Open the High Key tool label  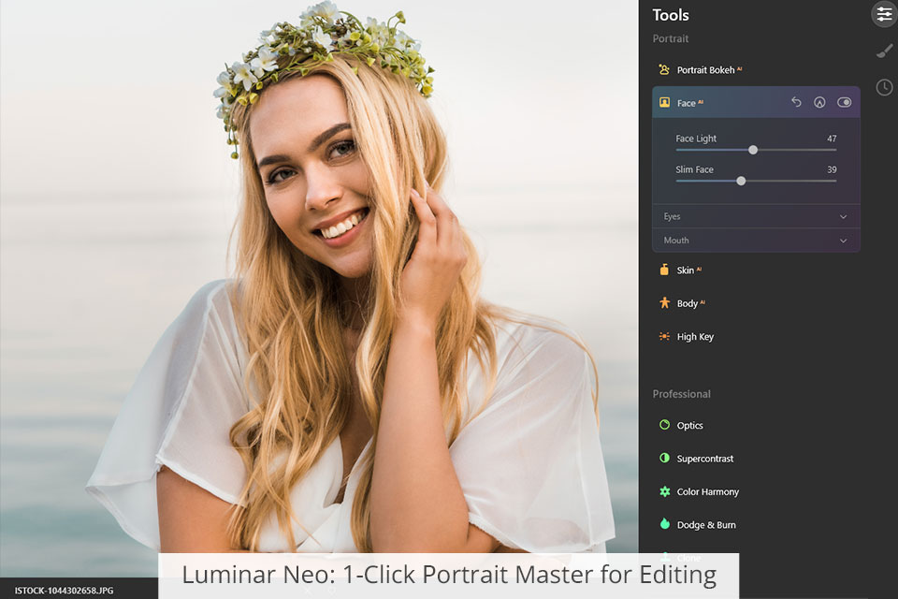(695, 337)
